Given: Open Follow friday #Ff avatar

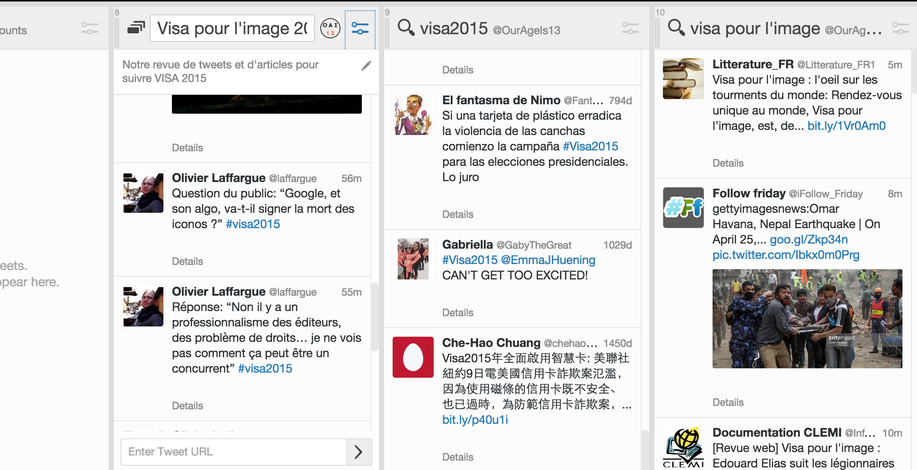Looking at the screenshot, I should pyautogui.click(x=683, y=208).
